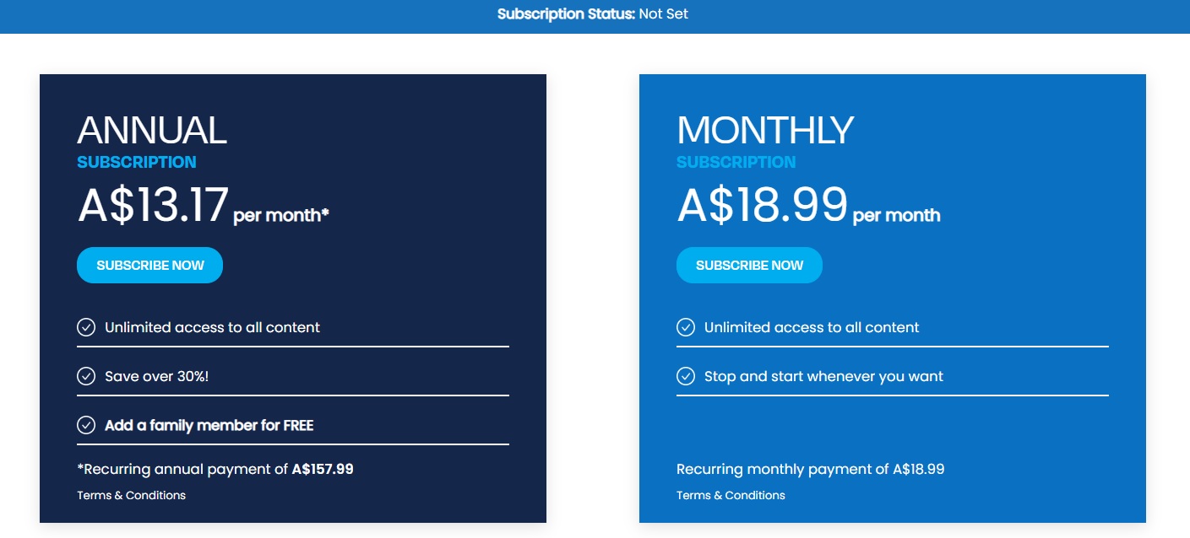Click the recurring annual payment A$157.99 text
This screenshot has width=1190, height=538.
coord(215,469)
